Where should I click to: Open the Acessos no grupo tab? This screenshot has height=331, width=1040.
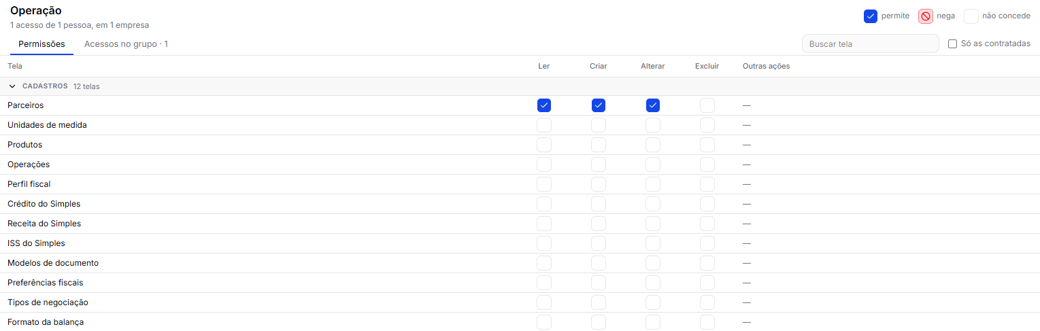126,44
